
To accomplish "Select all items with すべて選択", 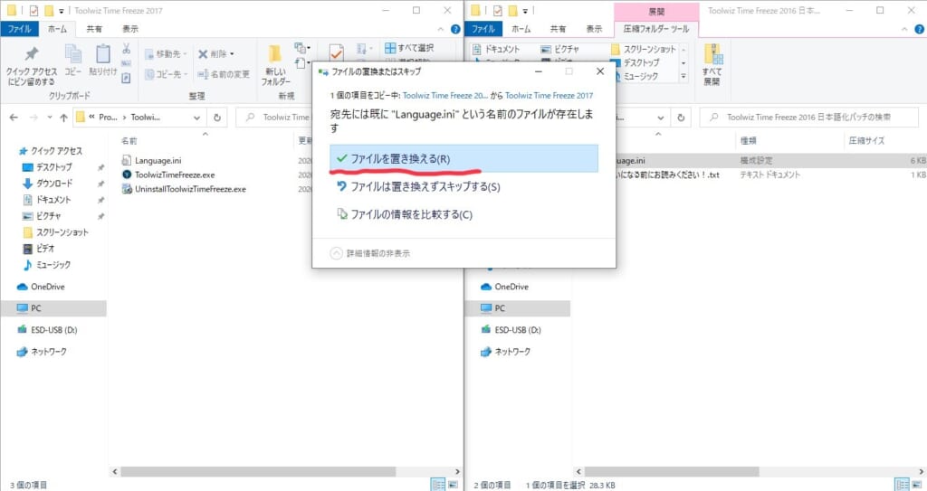I will (409, 48).
